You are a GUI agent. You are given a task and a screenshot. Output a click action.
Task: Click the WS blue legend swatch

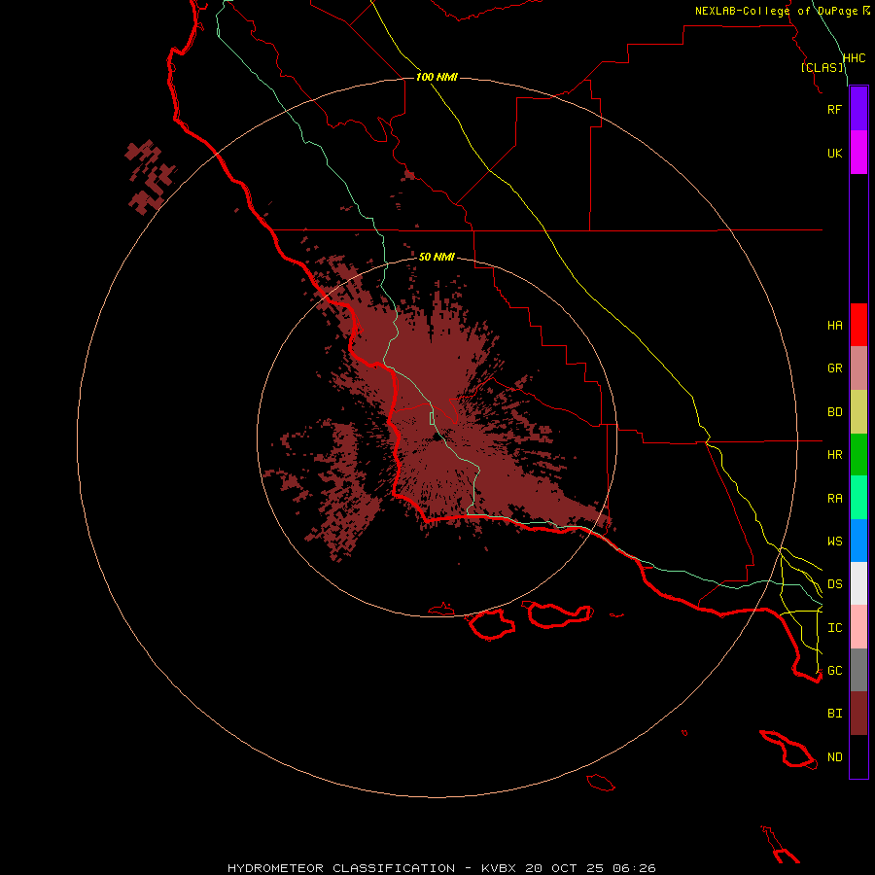(858, 541)
